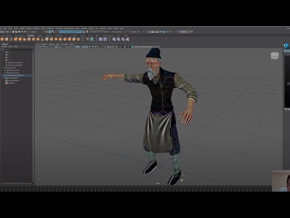
Task: Expand the Oldman_Joints node
Action: pyautogui.click(x=6, y=73)
